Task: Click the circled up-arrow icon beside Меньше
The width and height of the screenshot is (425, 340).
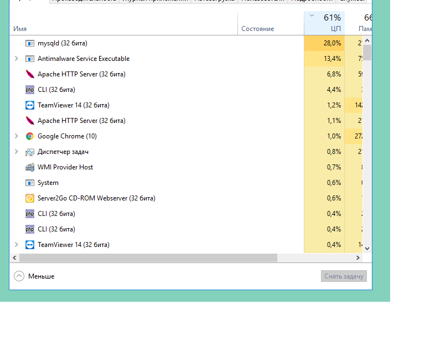Action: 19,276
